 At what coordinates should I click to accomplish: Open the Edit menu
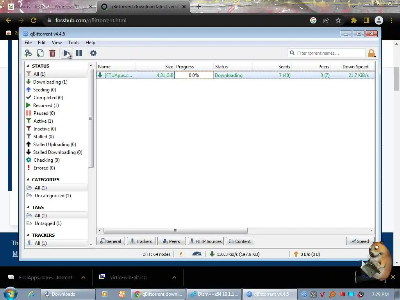point(41,43)
